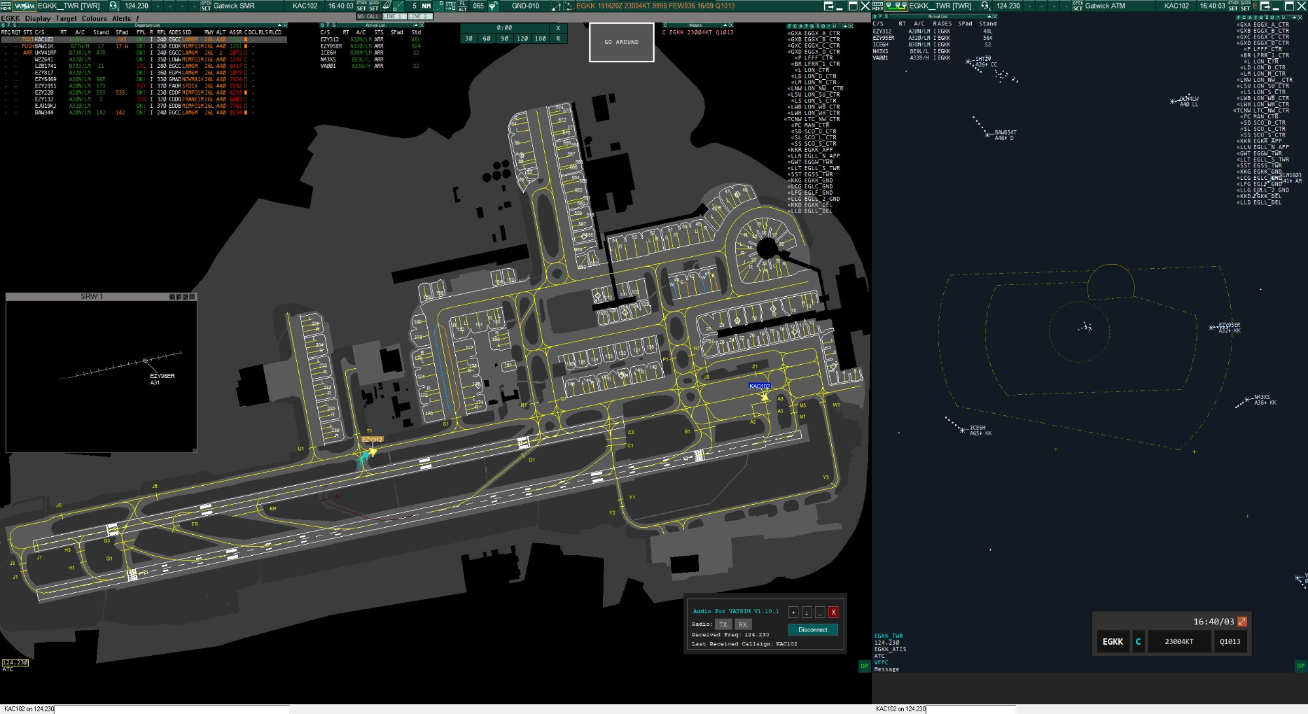Viewport: 1308px width, 714px height.
Task: Select BAW11K row in Departure List
Action: point(144,46)
